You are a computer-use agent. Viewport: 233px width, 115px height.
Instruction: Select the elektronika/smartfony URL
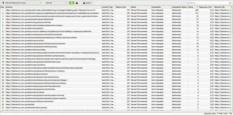coord(25,65)
